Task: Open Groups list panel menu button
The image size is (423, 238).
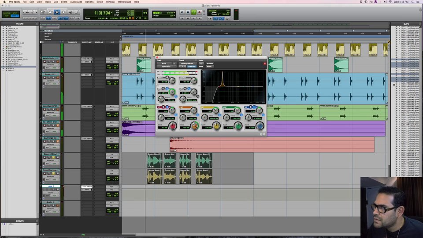Action: 37,221
